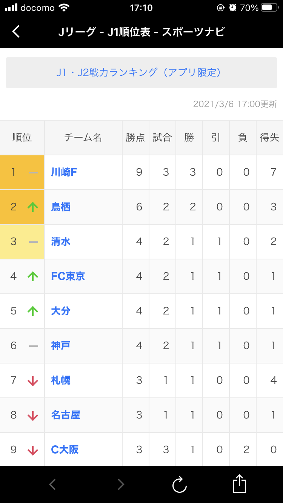Tap the red down arrow beside 札幌
This screenshot has height=503, width=283.
[x=33, y=380]
